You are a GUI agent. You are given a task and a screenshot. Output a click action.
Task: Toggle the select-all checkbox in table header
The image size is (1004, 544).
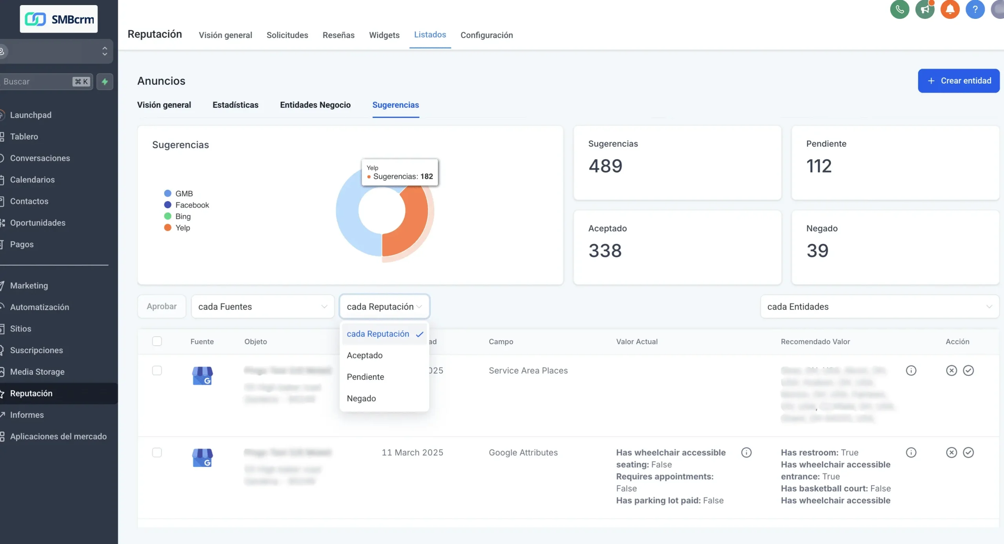pyautogui.click(x=157, y=341)
